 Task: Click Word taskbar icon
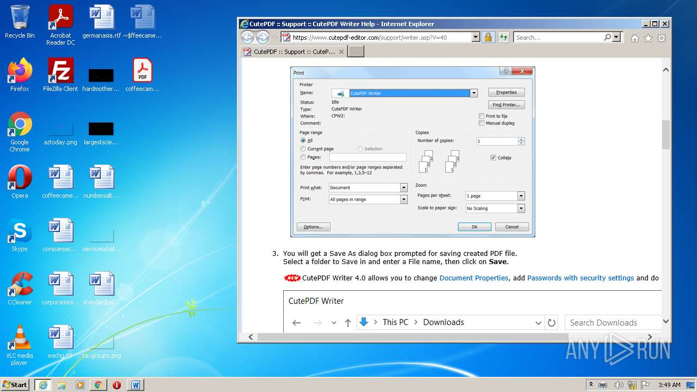click(x=136, y=384)
